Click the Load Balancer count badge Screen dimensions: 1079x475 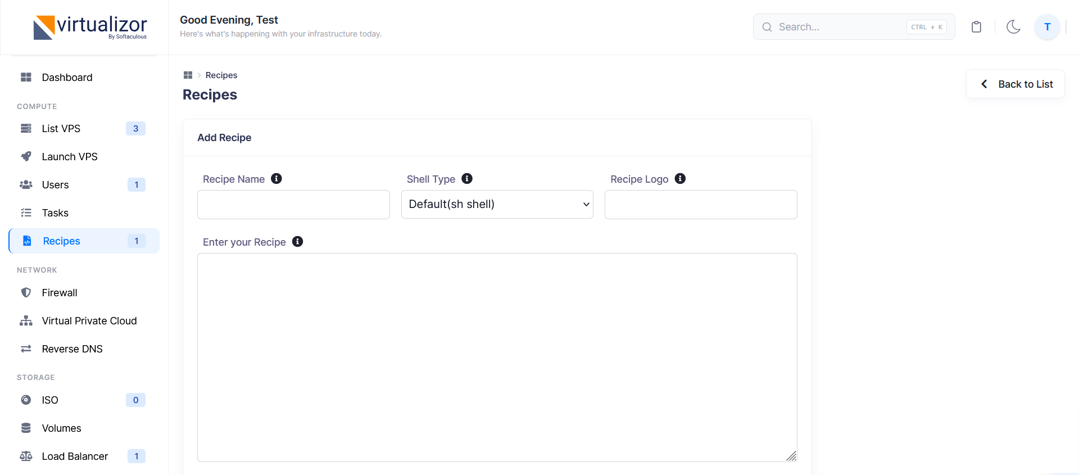137,456
